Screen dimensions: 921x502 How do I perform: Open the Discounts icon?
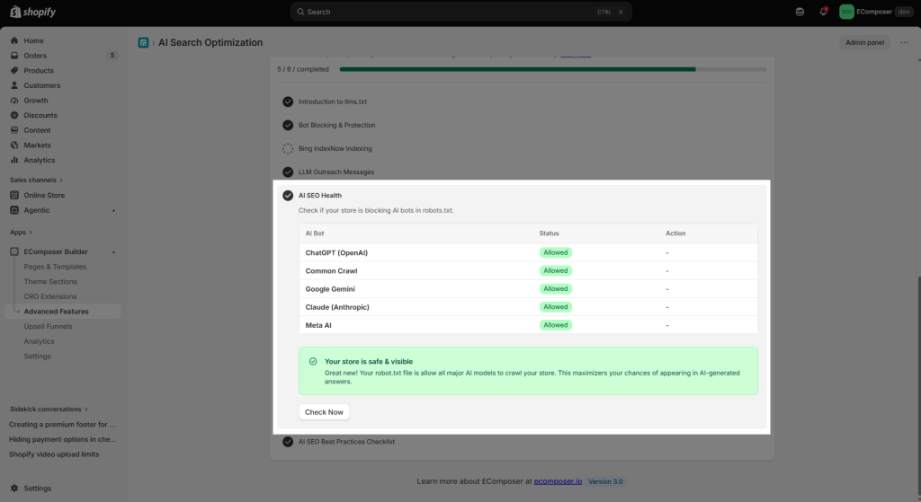click(x=14, y=115)
